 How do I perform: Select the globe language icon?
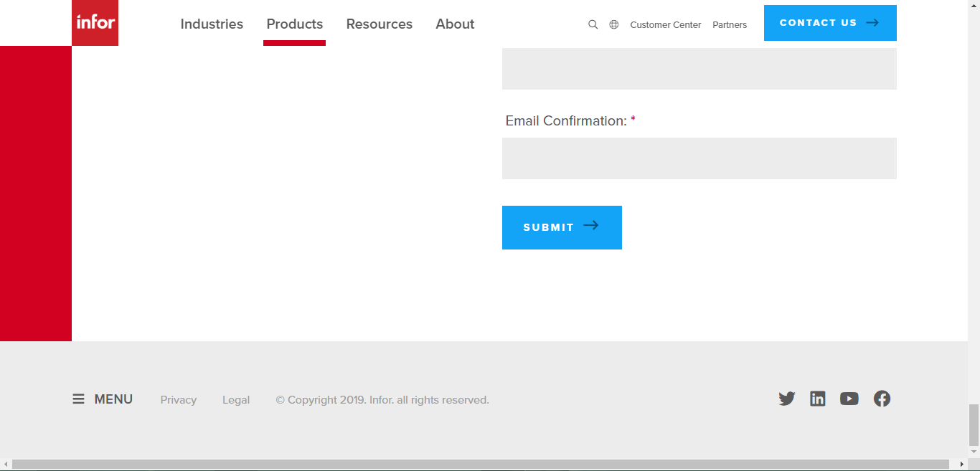tap(613, 24)
